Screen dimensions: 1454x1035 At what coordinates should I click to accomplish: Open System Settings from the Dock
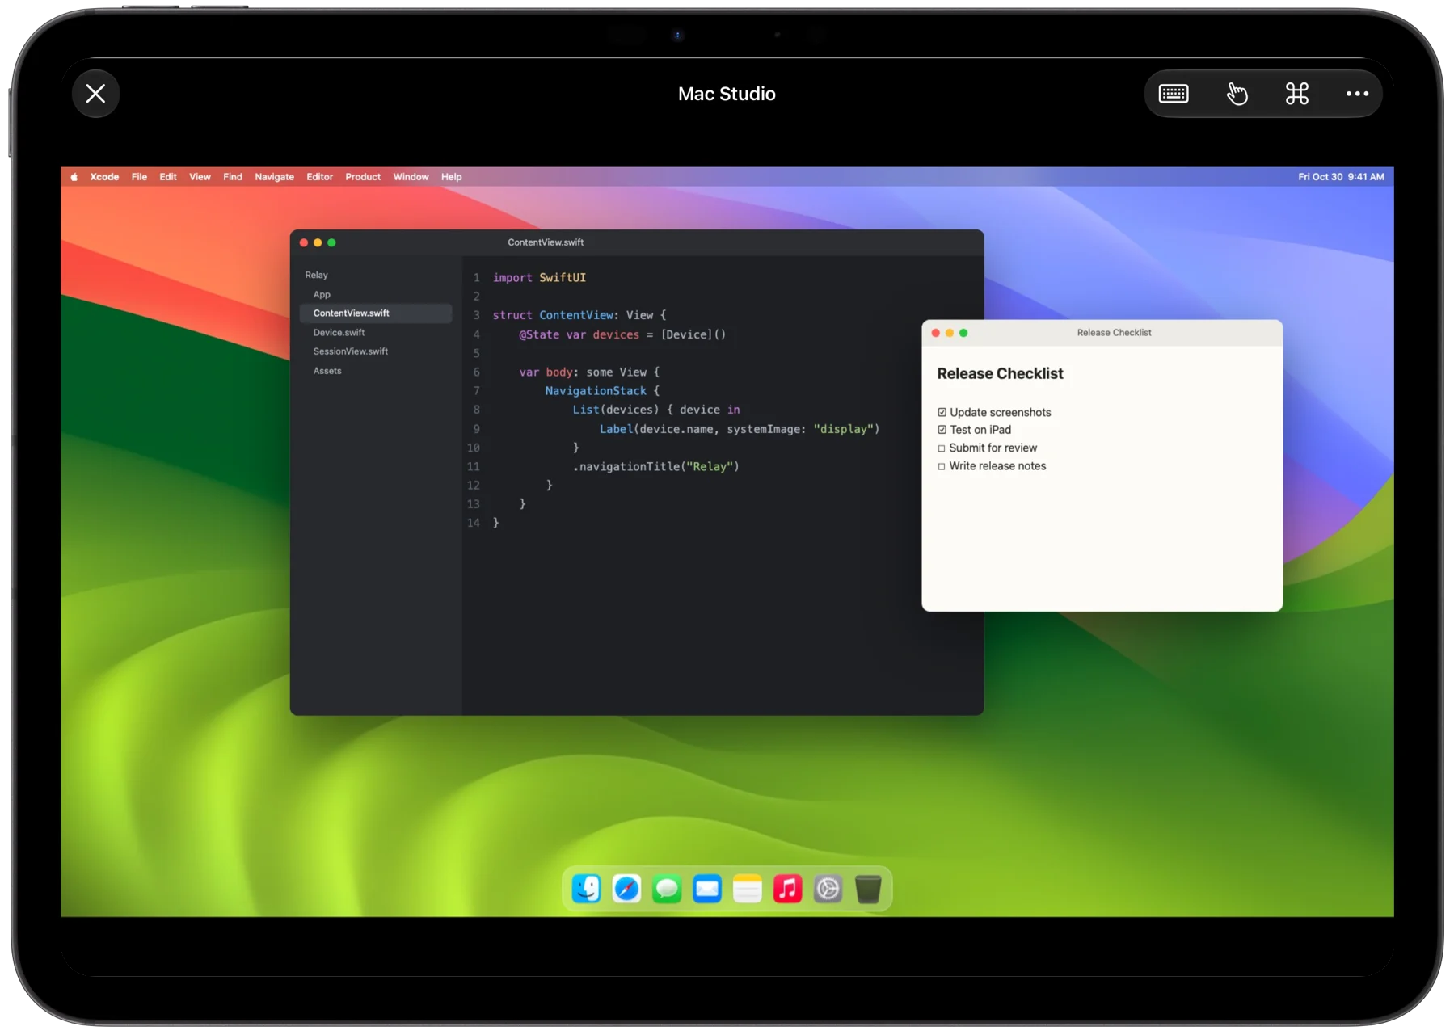pos(828,890)
